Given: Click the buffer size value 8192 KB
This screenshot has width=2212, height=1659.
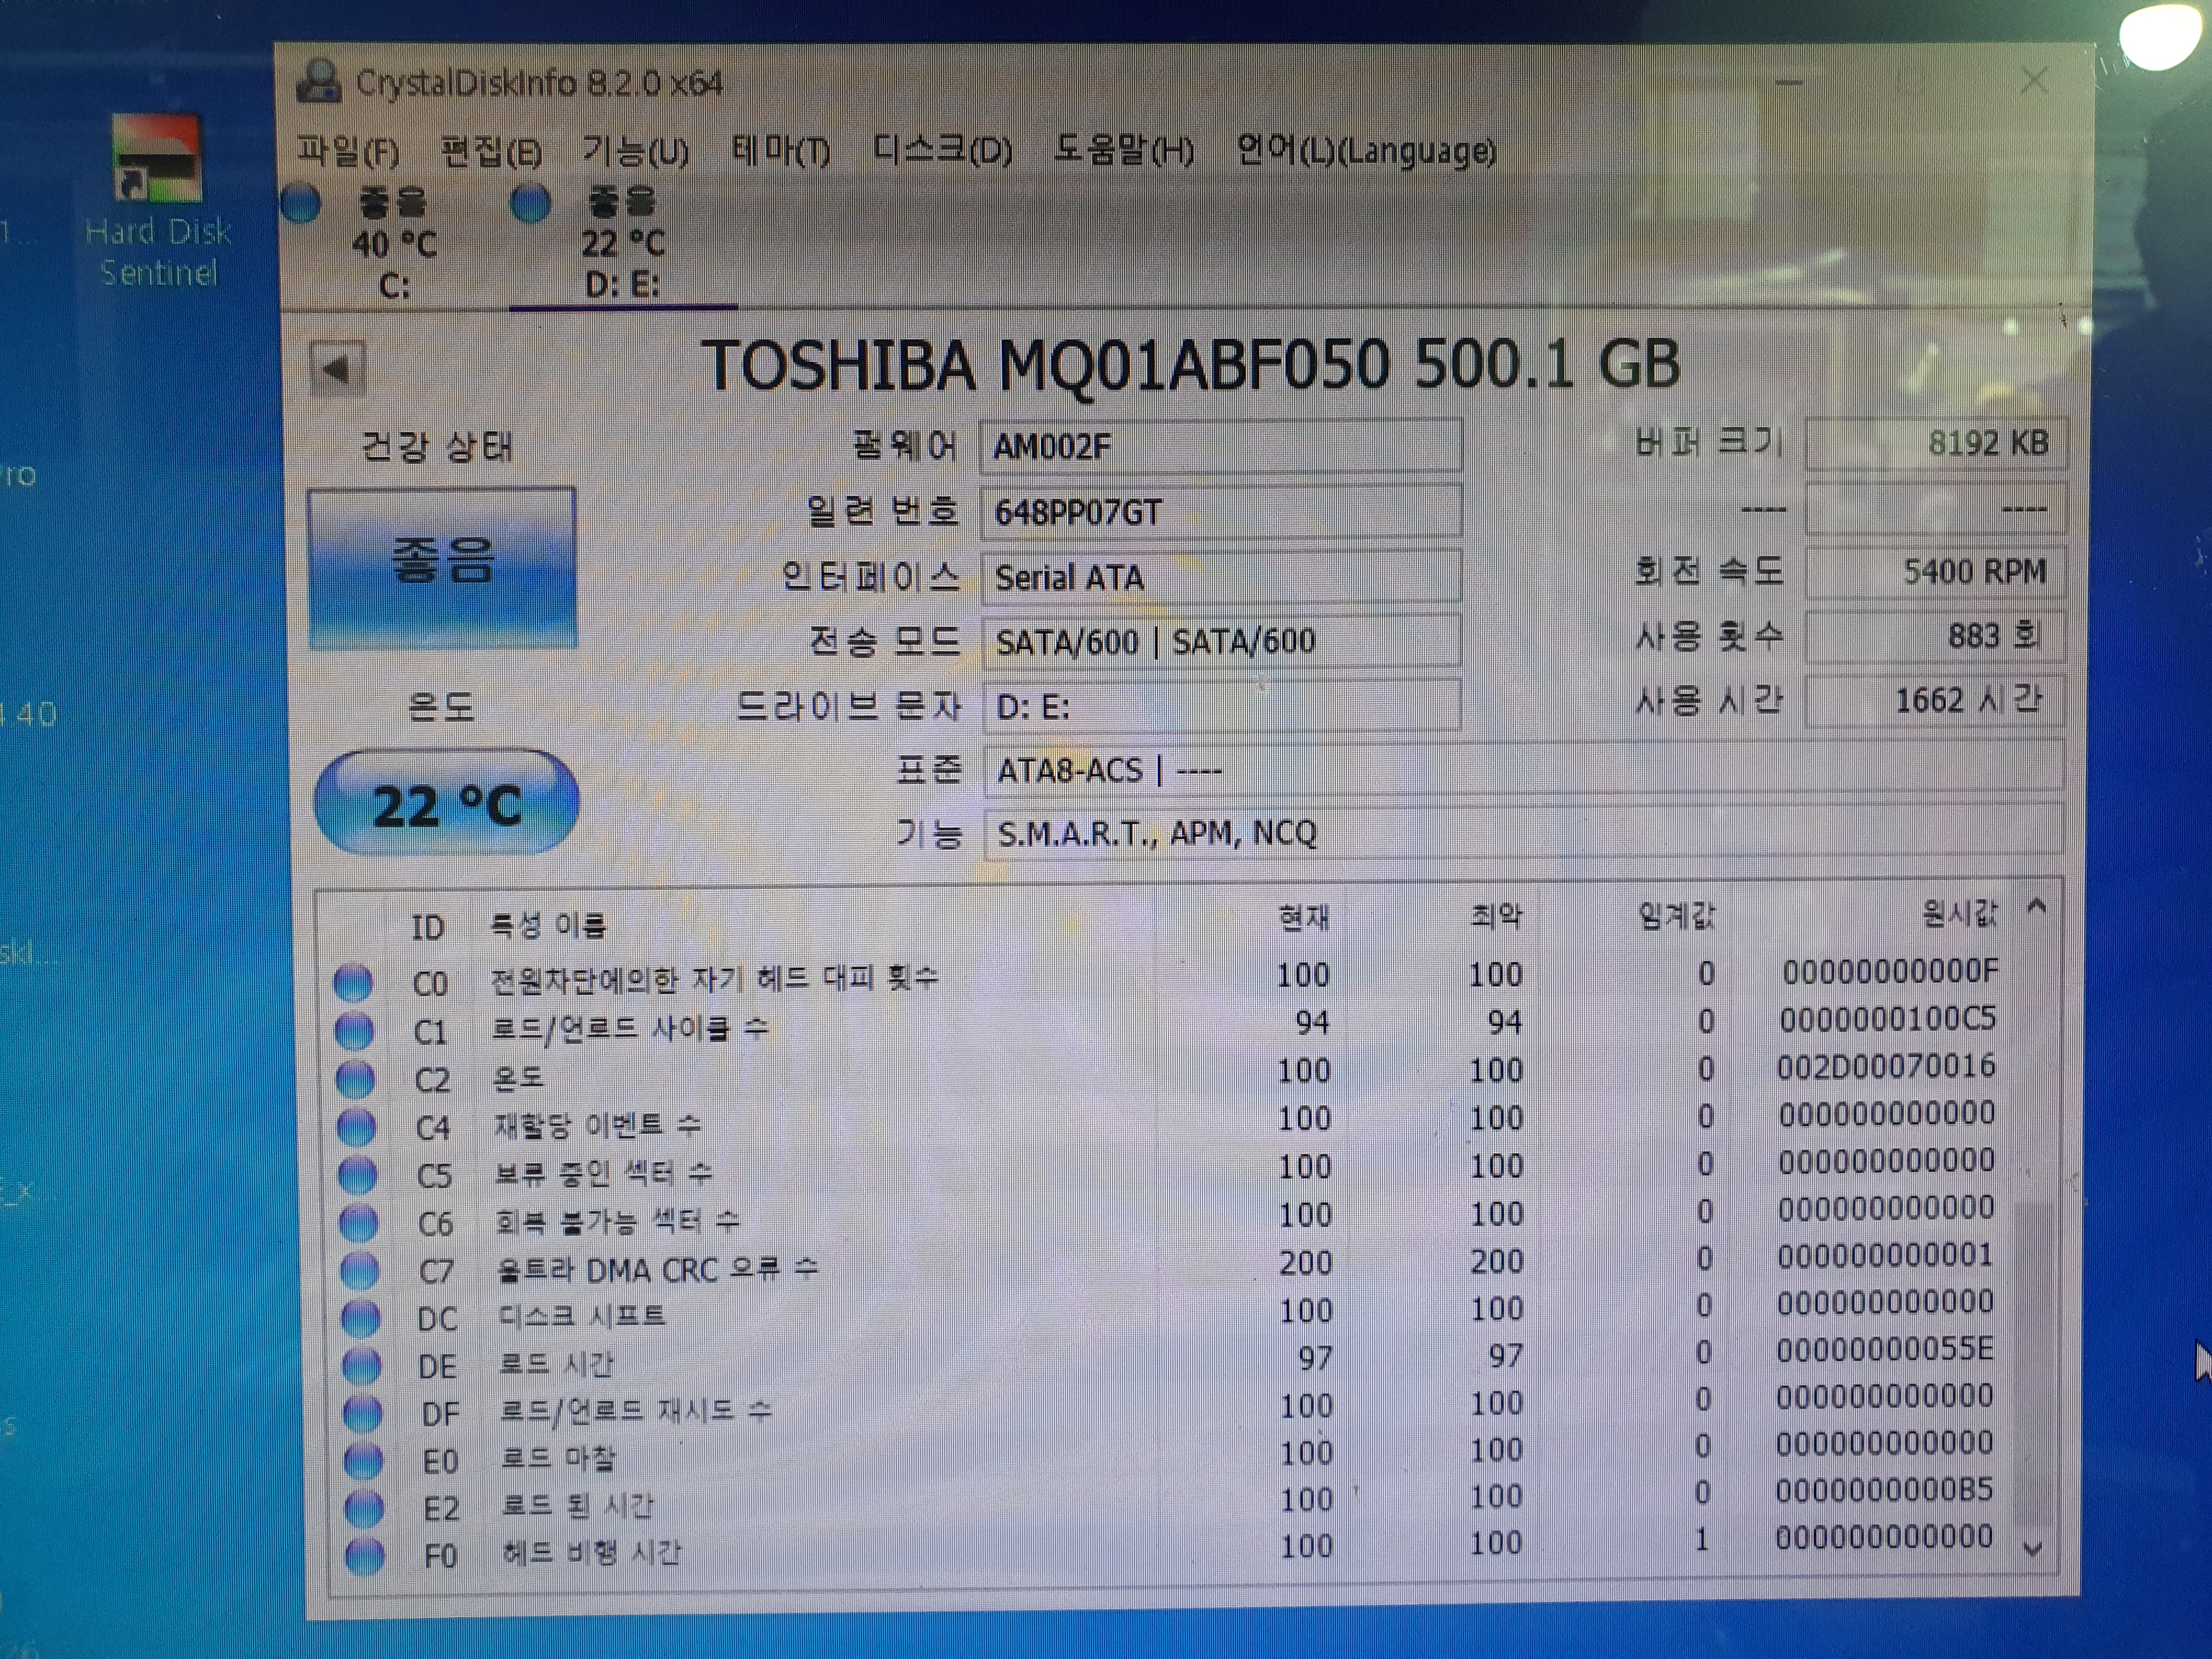Looking at the screenshot, I should tap(1936, 443).
